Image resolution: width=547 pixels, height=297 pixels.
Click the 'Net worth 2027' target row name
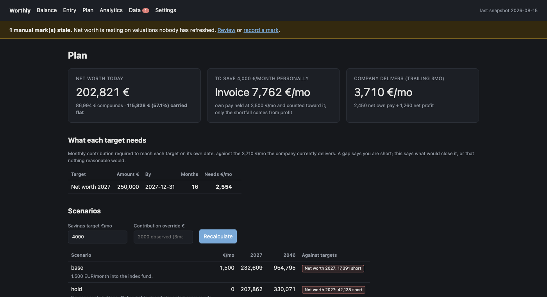click(91, 187)
